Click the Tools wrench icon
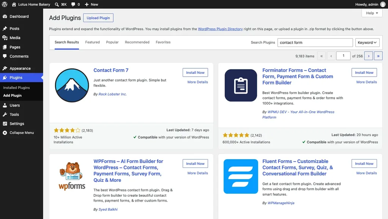The height and width of the screenshot is (219, 388). coord(5,114)
